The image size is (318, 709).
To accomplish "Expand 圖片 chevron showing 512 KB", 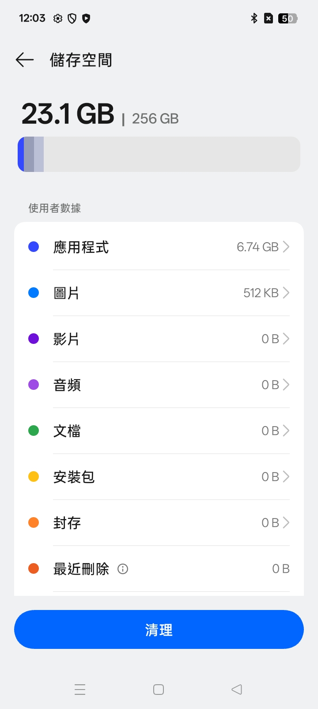I will (x=286, y=293).
